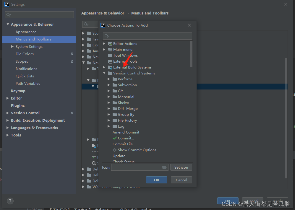This screenshot has width=295, height=210.
Task: Open help via the question mark button
Action: pyautogui.click(x=10, y=201)
